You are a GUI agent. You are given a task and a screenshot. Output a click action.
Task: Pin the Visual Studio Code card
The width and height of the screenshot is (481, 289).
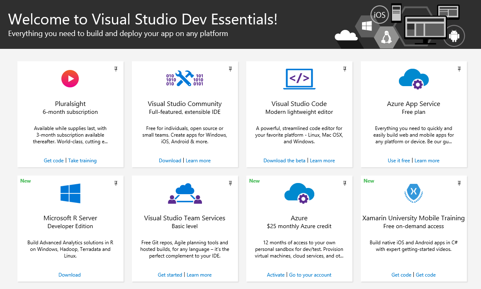[x=345, y=69]
